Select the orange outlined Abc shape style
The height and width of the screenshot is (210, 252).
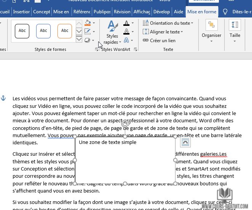[65, 31]
